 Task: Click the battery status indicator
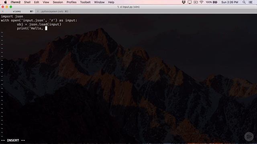pyautogui.click(x=212, y=2)
